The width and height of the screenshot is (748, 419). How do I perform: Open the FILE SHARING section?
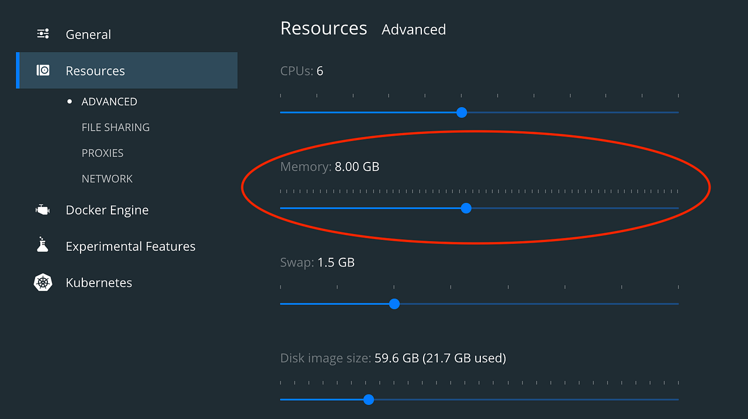[115, 127]
